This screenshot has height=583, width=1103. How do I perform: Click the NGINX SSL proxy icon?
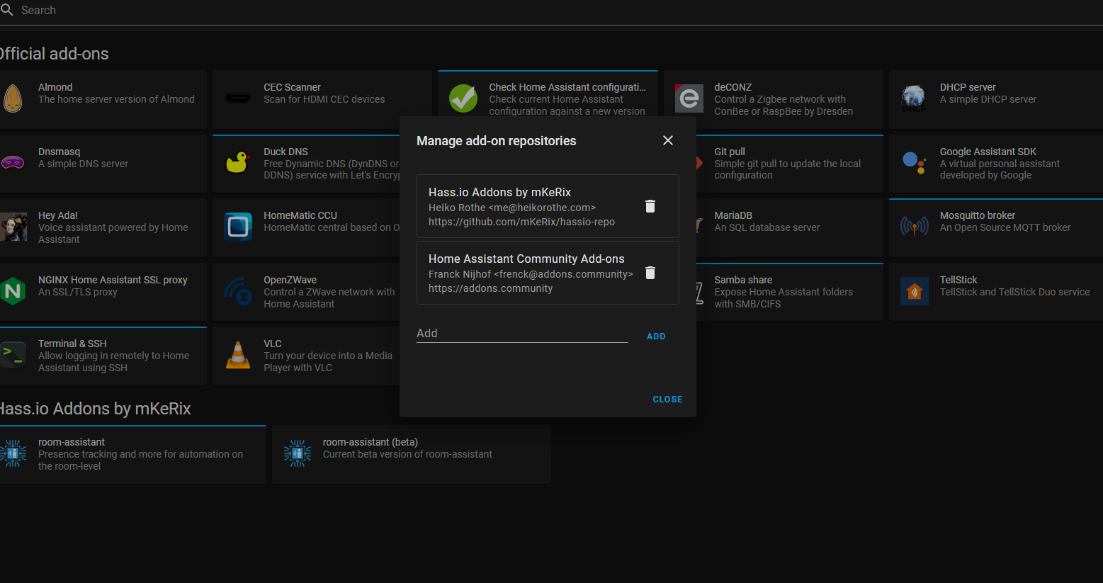tap(13, 291)
